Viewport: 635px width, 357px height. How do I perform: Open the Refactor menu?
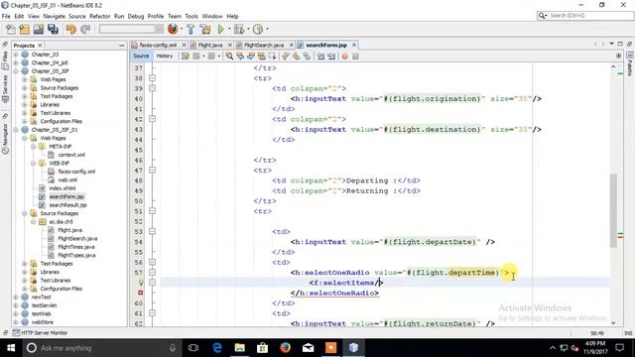point(99,16)
